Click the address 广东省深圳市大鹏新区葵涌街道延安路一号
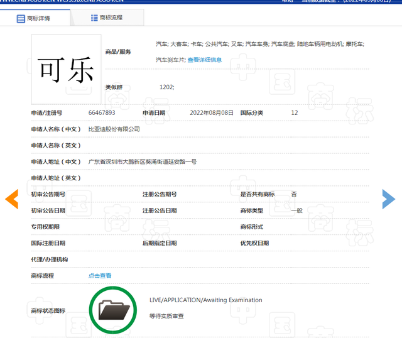This screenshot has height=338, width=402. (x=143, y=161)
